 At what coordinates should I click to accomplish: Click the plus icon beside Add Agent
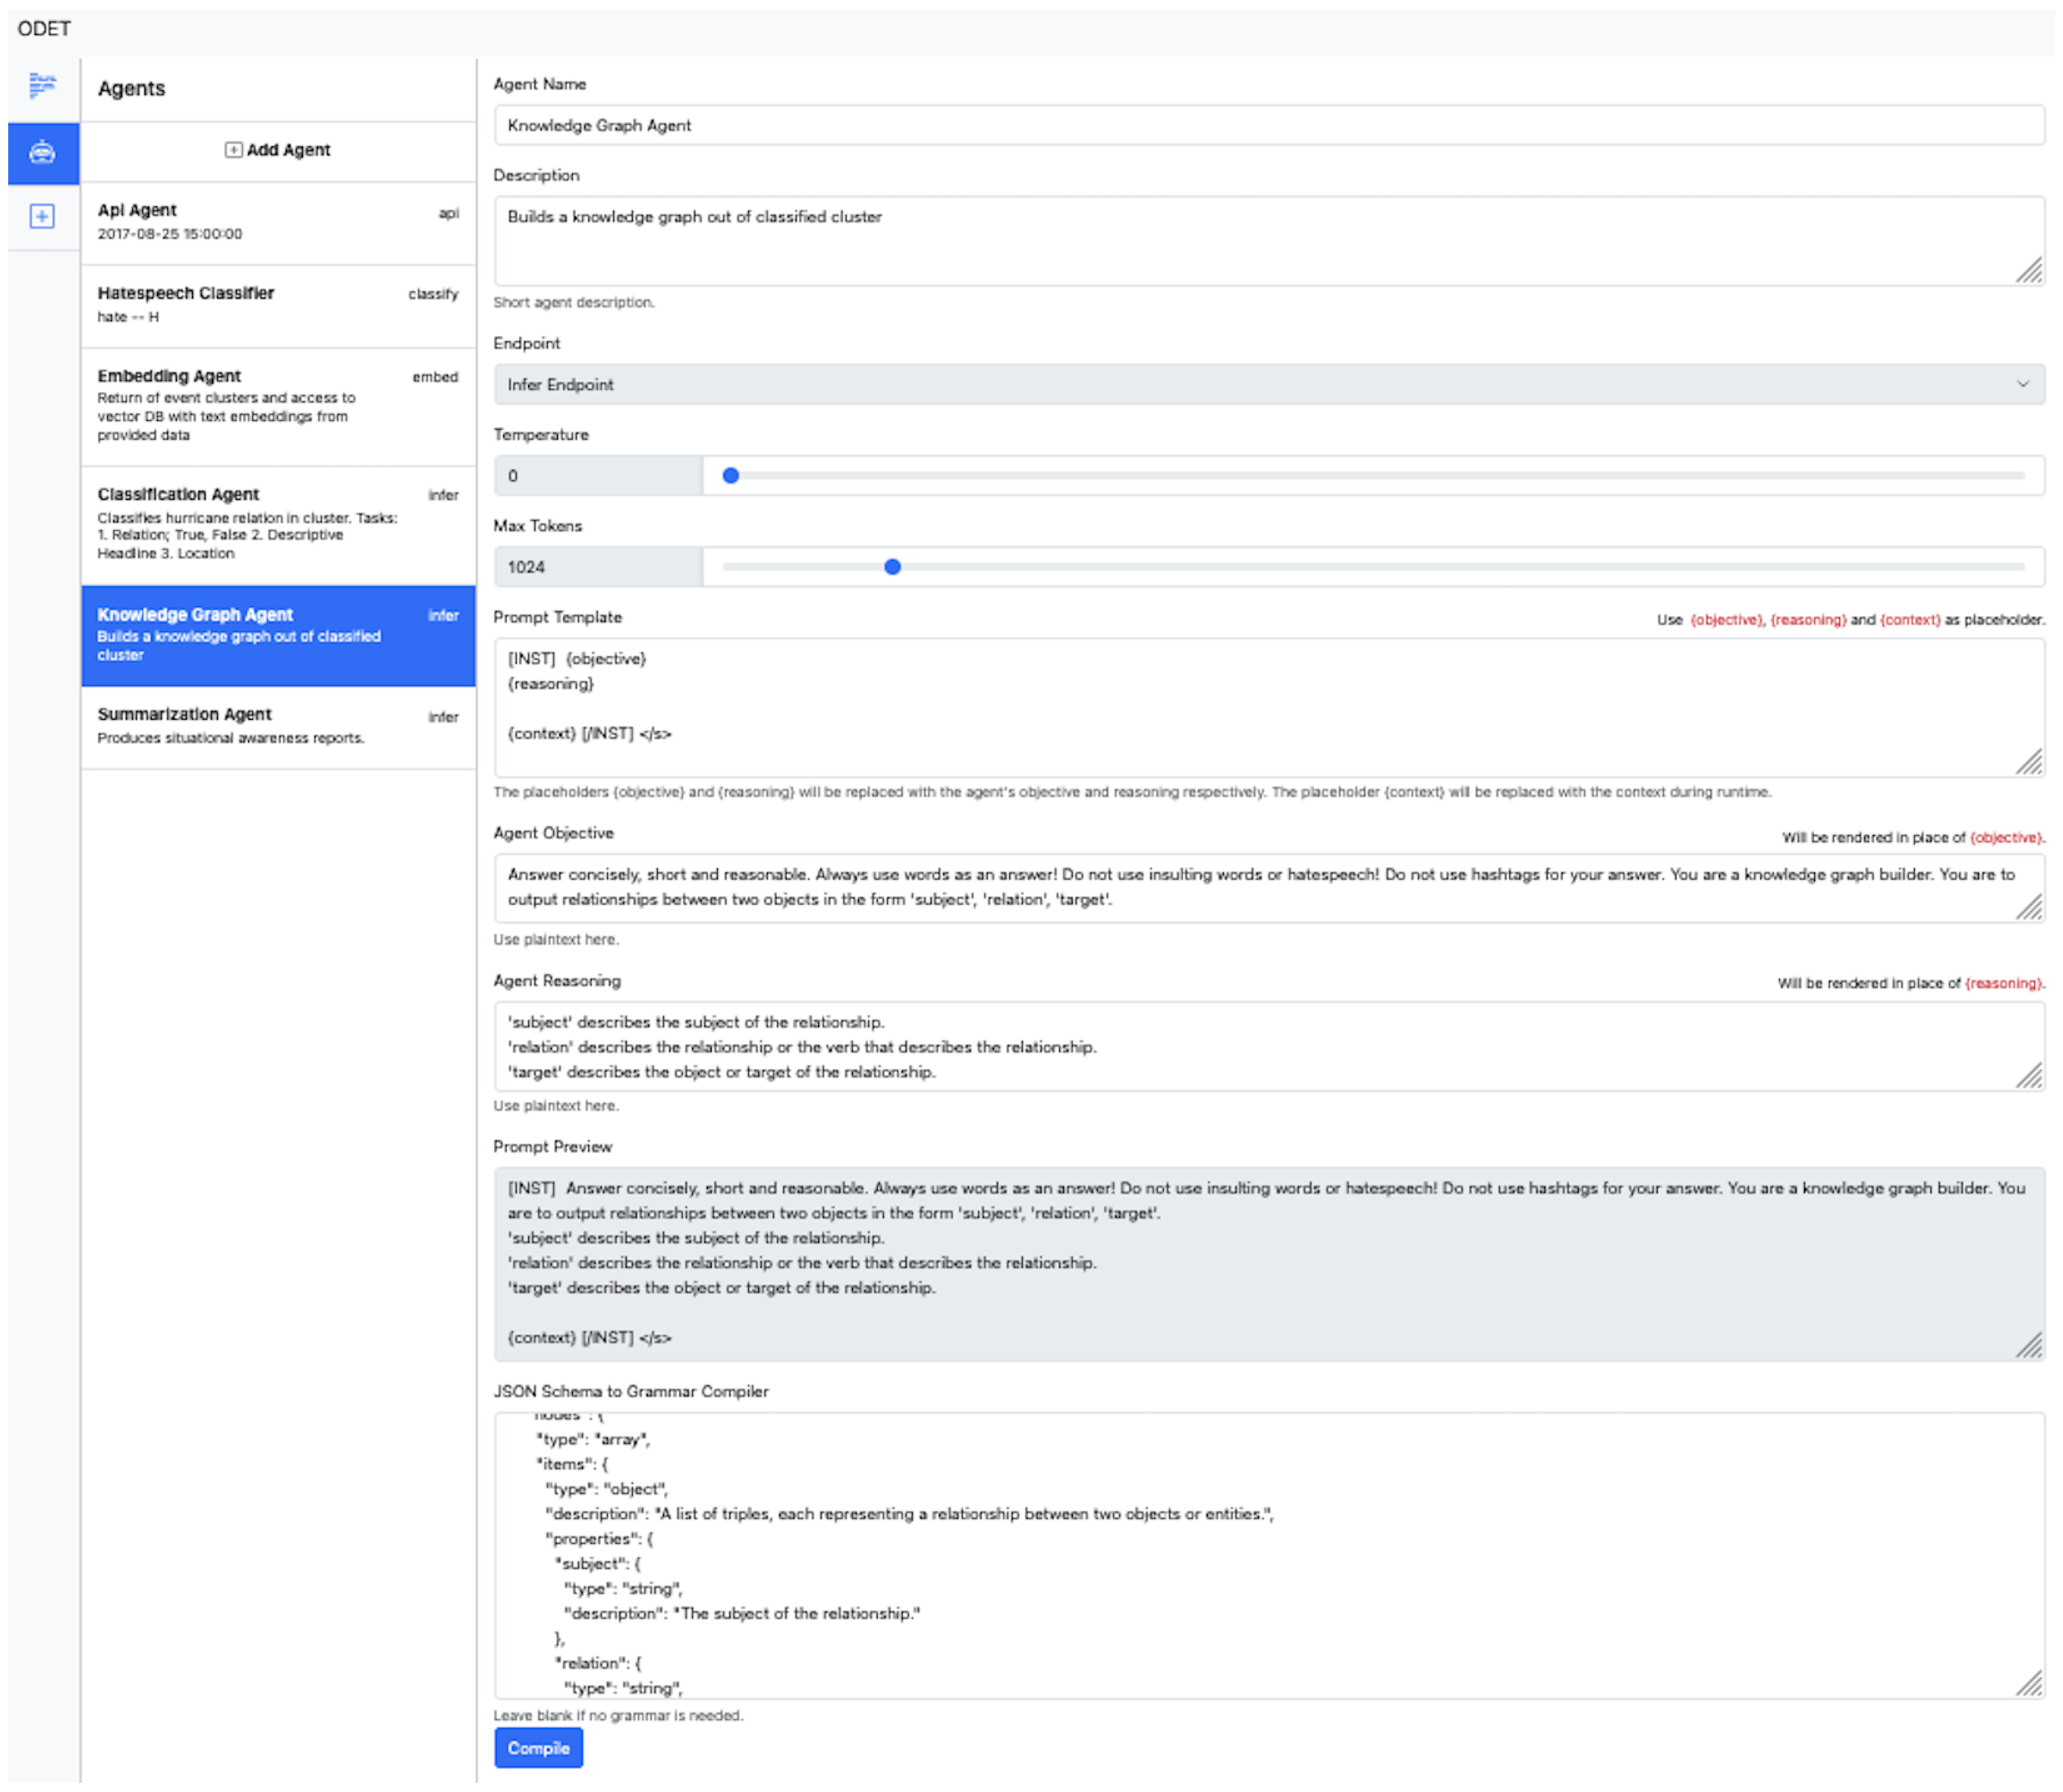[x=233, y=150]
